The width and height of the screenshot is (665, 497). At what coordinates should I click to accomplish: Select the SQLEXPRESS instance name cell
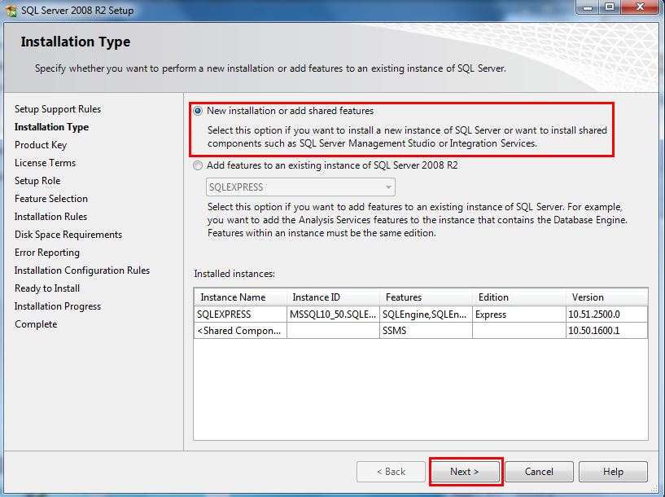tap(240, 314)
